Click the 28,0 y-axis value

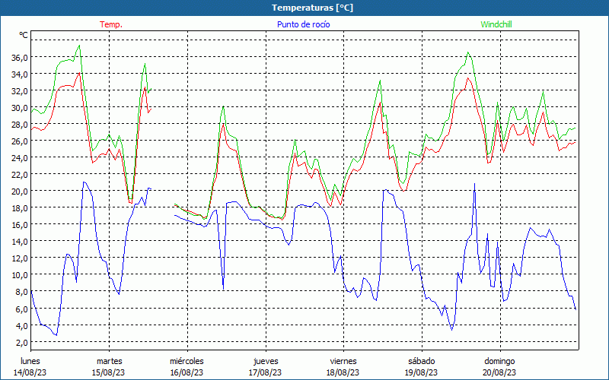pos(21,125)
